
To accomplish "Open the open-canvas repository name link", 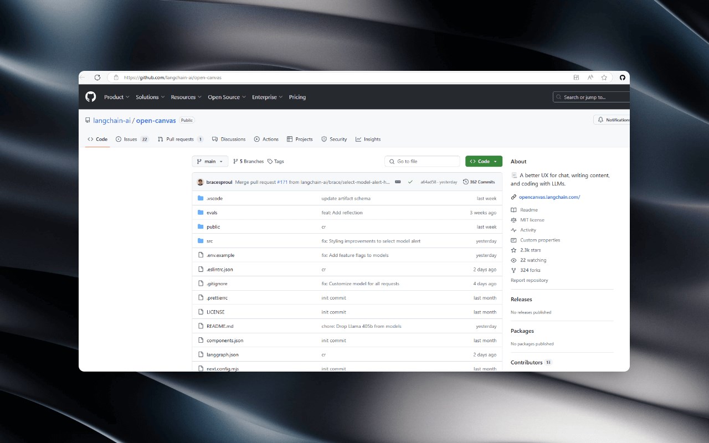I will pos(156,120).
